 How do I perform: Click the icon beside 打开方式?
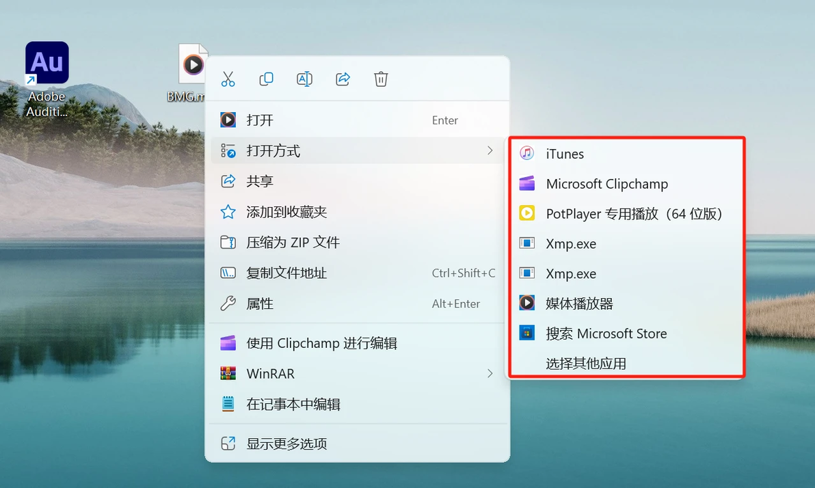[x=228, y=151]
